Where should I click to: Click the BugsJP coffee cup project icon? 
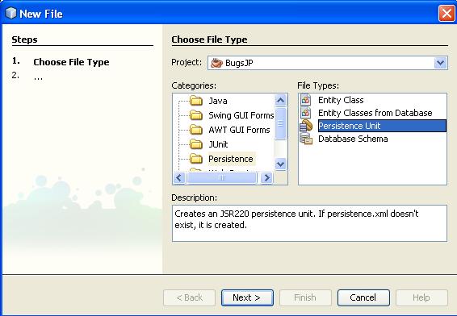click(x=216, y=63)
